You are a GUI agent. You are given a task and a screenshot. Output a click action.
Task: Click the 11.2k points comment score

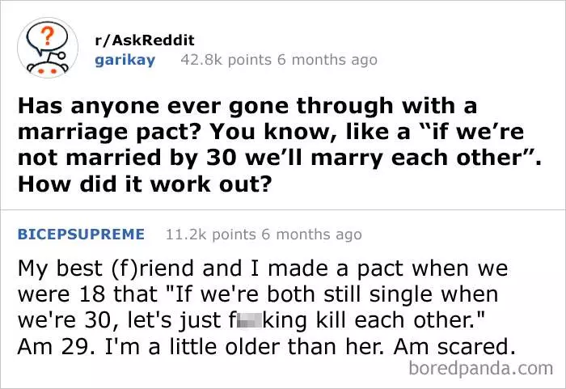coord(211,235)
